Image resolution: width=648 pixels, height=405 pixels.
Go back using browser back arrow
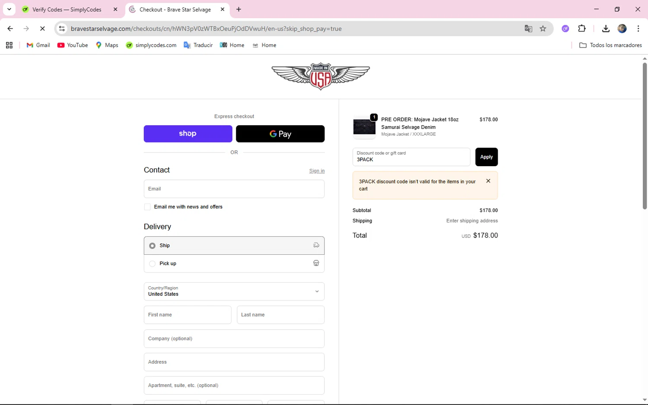(10, 28)
